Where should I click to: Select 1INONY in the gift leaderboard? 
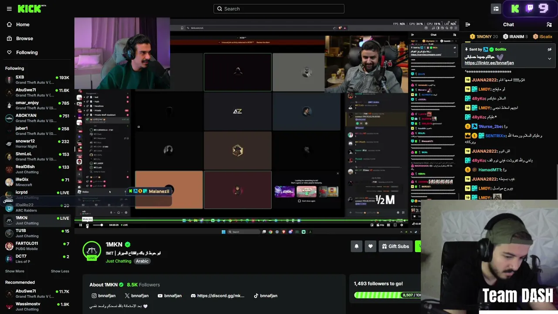pos(484,37)
